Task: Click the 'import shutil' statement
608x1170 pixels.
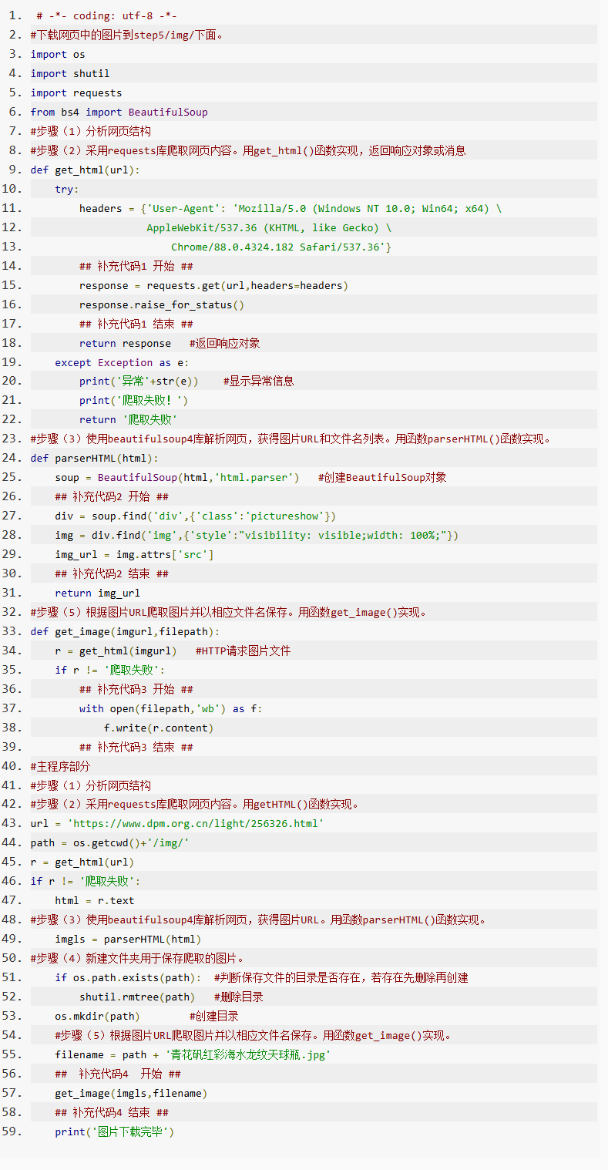Action: coord(70,73)
